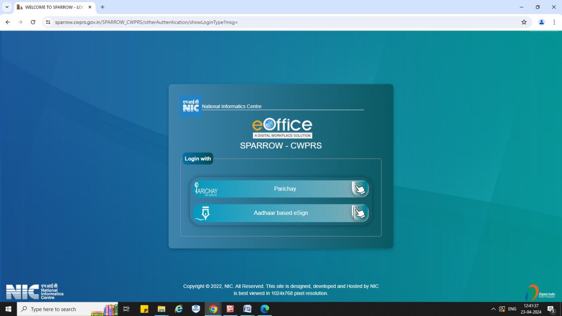
Task: Select the WELCOME TO SPARROW tab
Action: pos(55,7)
